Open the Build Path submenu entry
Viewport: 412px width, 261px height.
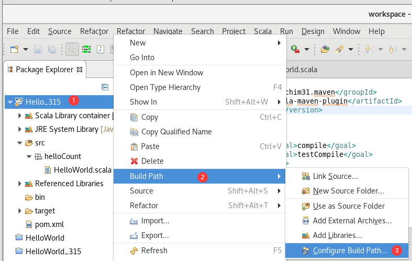(x=199, y=176)
